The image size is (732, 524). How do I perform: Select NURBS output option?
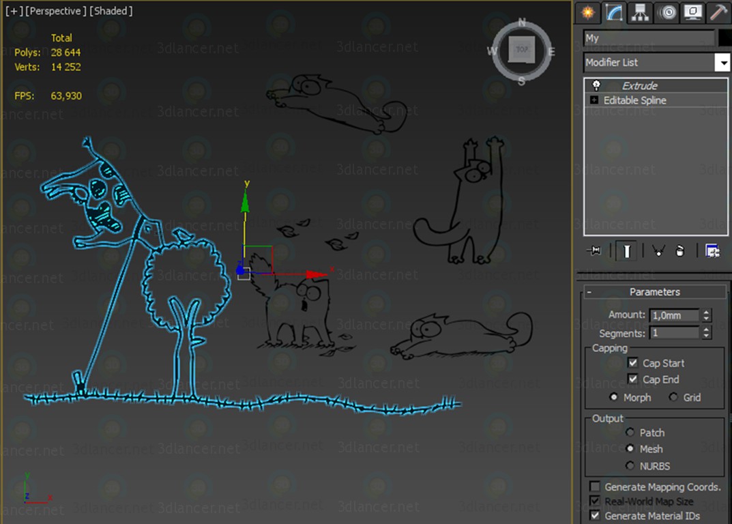pos(630,465)
